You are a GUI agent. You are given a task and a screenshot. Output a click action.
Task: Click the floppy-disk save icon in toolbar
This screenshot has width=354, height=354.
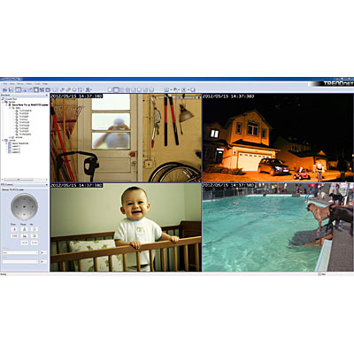point(11,89)
